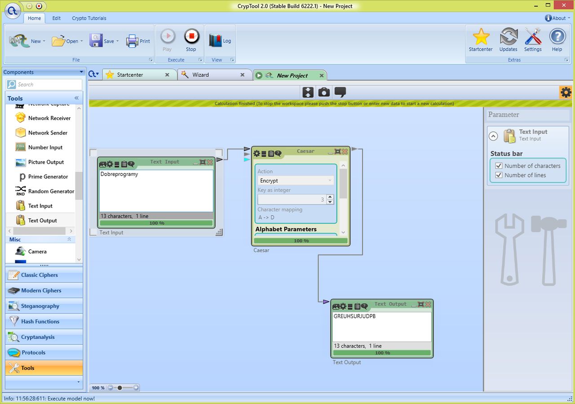Click the picture presentation icon on Text Input component
575x404 pixels.
tap(103, 164)
